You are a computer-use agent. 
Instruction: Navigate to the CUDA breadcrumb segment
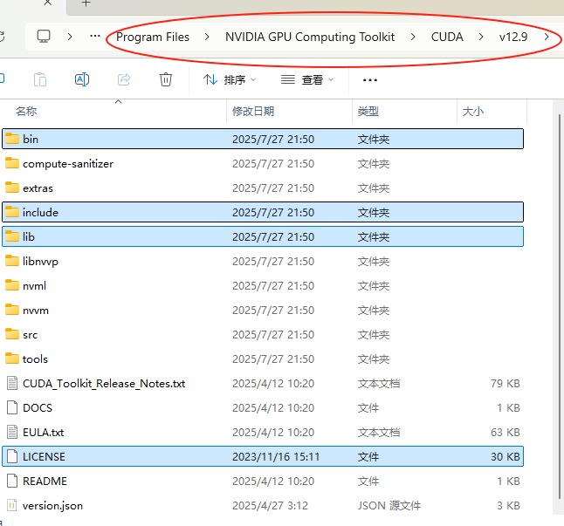tap(447, 37)
